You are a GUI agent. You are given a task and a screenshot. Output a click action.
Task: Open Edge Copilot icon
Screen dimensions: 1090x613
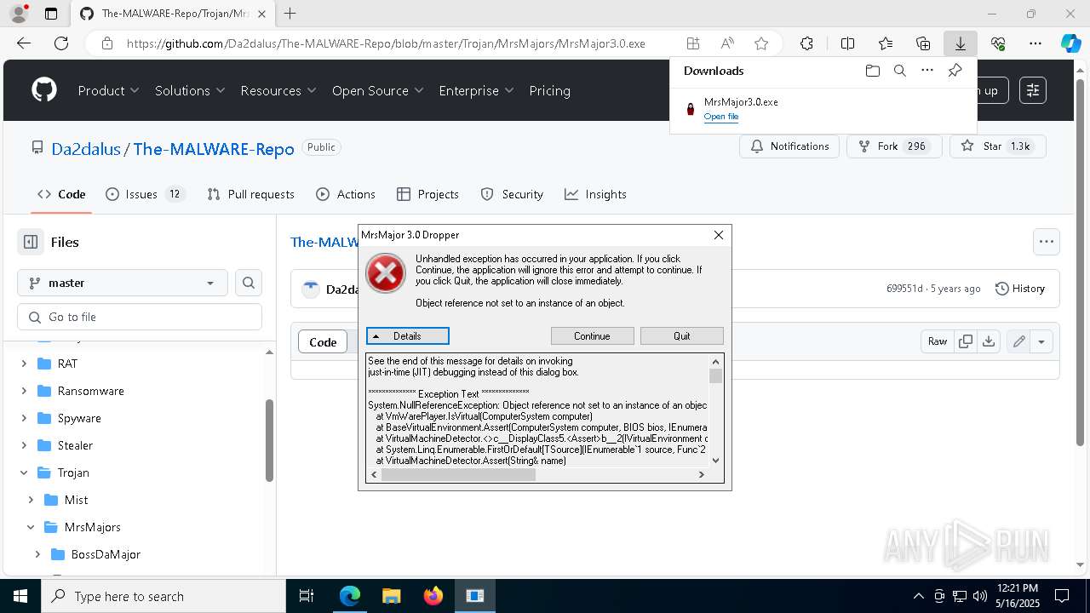1070,43
